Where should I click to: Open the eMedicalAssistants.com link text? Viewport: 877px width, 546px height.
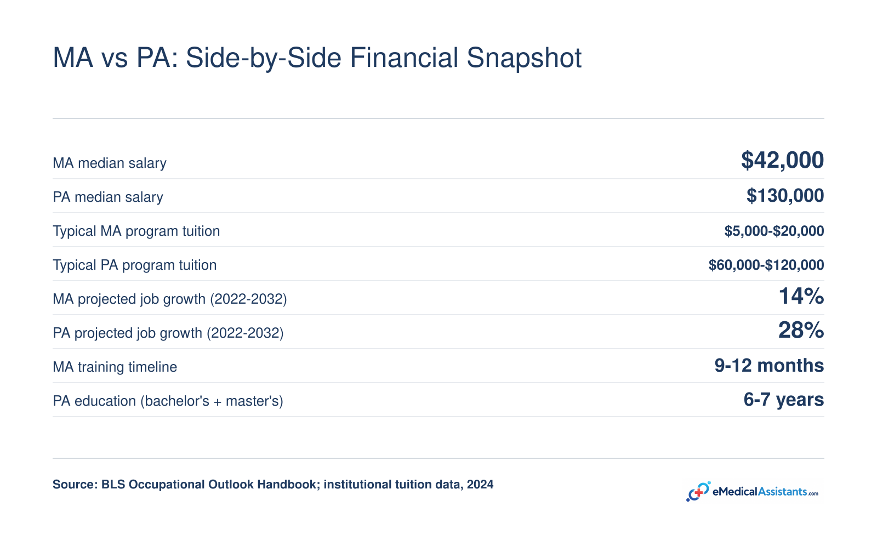765,492
